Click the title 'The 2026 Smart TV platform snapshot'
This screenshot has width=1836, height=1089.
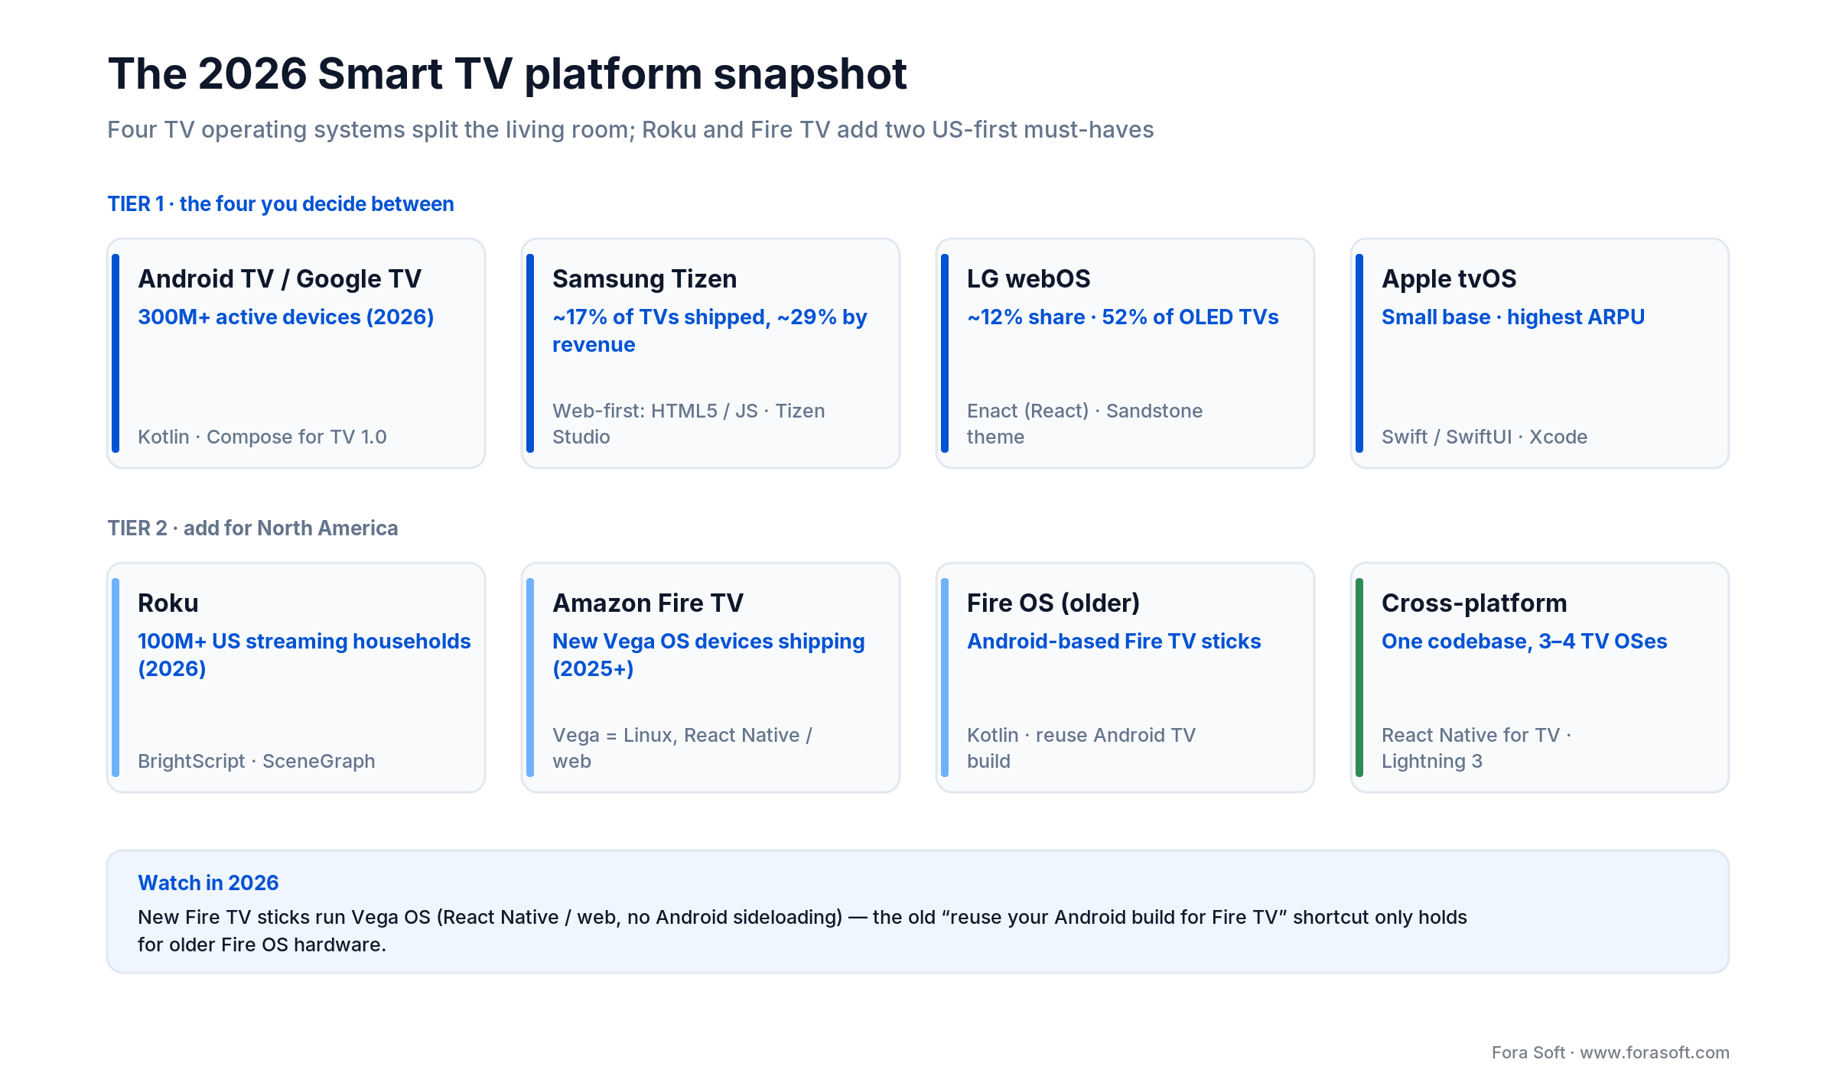click(507, 74)
